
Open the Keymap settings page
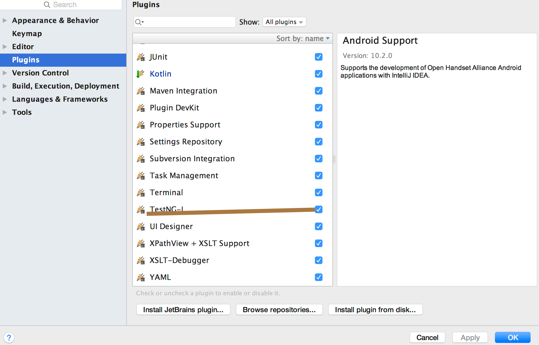(x=27, y=34)
